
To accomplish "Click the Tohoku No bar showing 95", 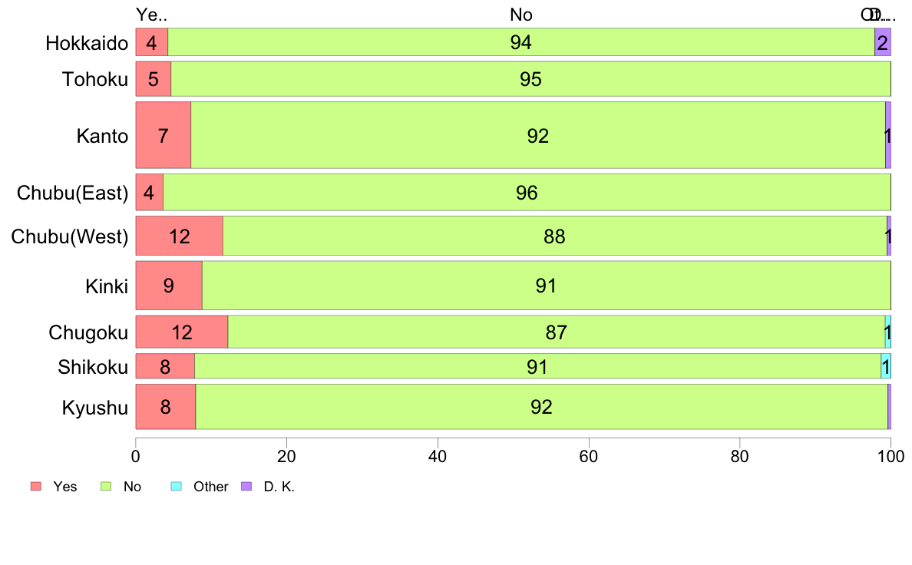I will [x=531, y=78].
